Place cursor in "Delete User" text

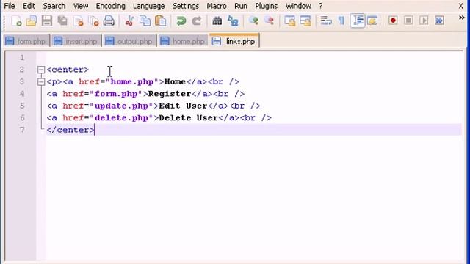[x=189, y=117]
